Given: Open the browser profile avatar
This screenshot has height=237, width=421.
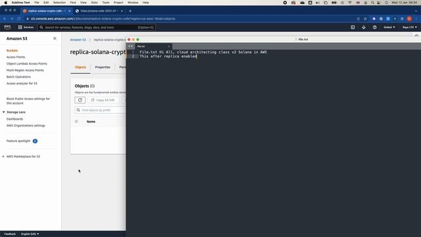Looking at the screenshot, I should pyautogui.click(x=409, y=18).
